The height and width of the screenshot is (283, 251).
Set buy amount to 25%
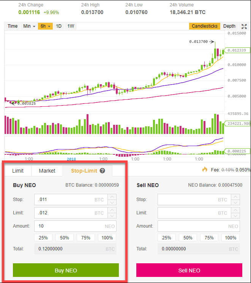[x=43, y=237]
